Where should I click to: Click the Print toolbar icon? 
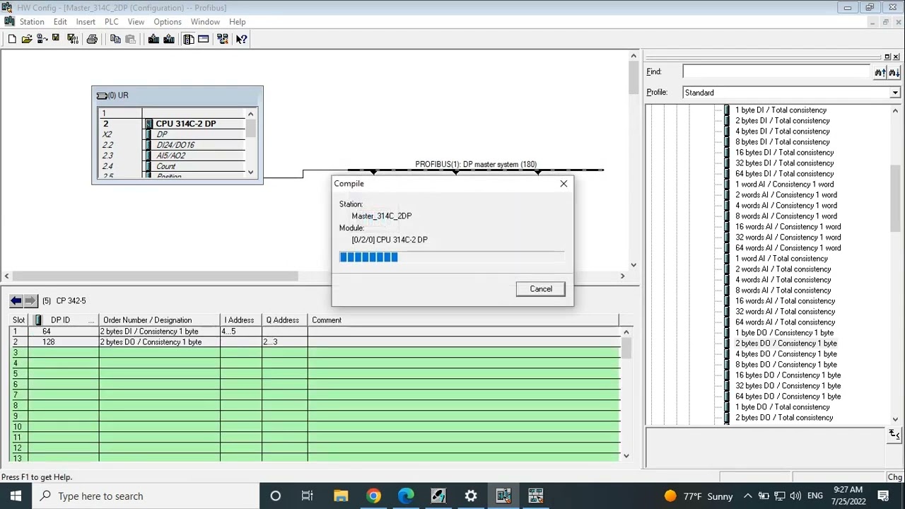(92, 39)
